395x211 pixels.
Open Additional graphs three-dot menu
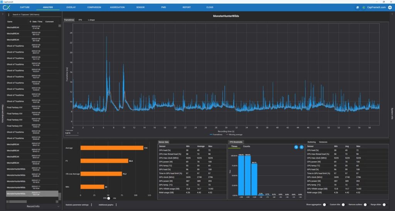point(116,205)
